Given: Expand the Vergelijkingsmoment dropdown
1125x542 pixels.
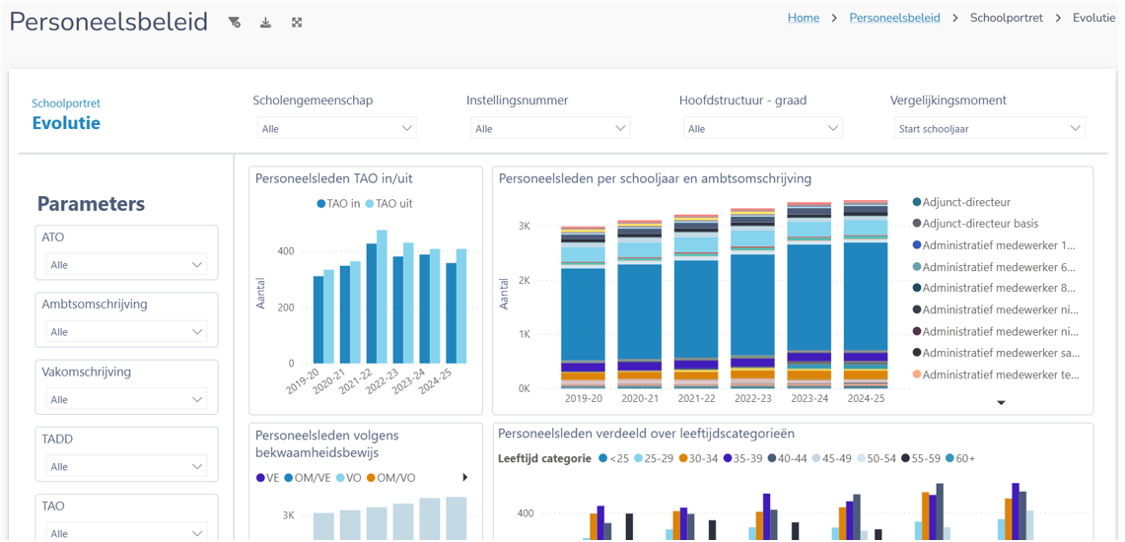Looking at the screenshot, I should point(989,128).
